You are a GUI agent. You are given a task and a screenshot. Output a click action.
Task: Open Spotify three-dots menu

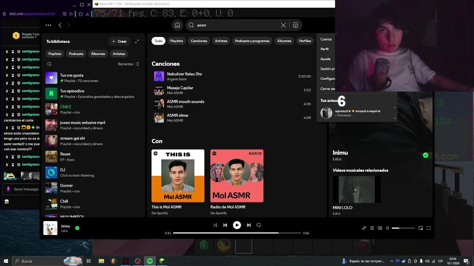click(48, 25)
